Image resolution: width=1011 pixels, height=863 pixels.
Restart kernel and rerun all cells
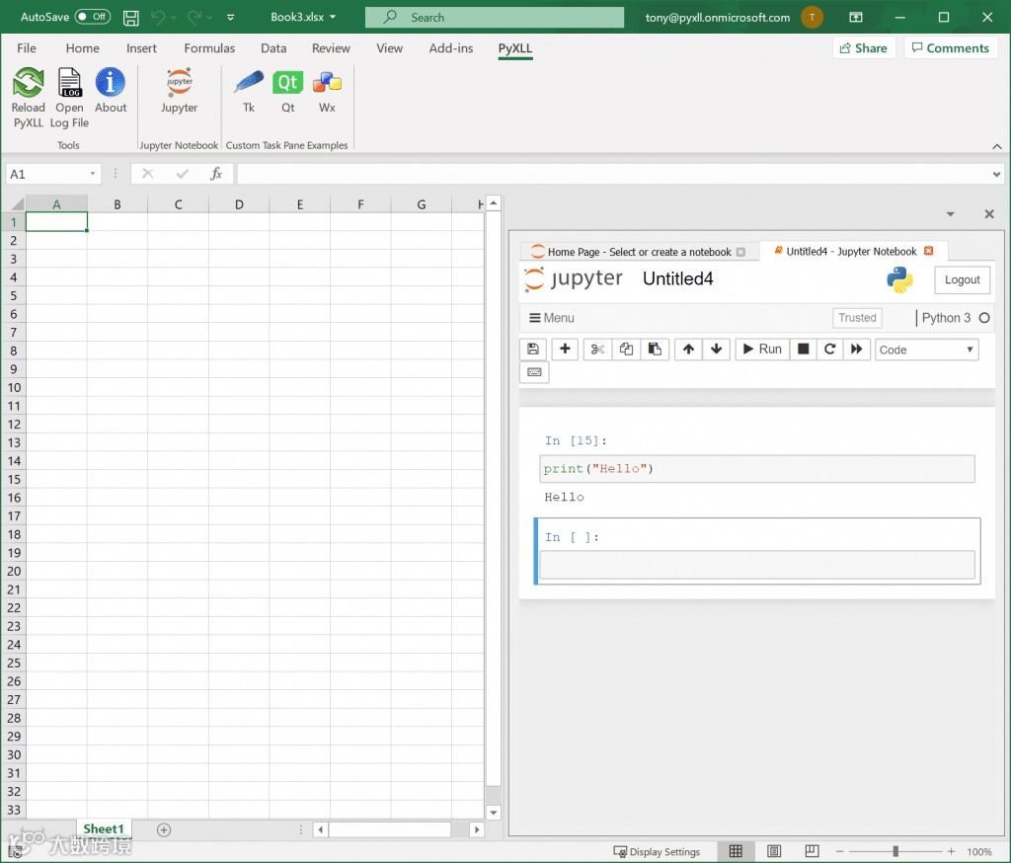(x=856, y=349)
